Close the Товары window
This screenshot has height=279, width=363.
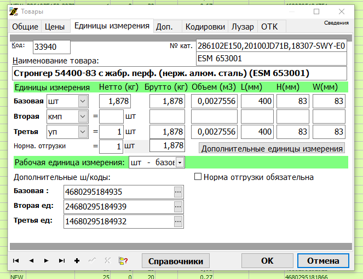(x=342, y=11)
